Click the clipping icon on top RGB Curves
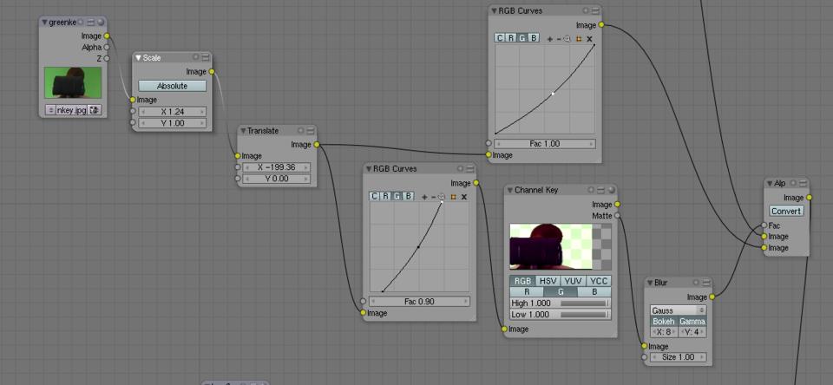Screen dimensions: 833x385 pyautogui.click(x=579, y=38)
